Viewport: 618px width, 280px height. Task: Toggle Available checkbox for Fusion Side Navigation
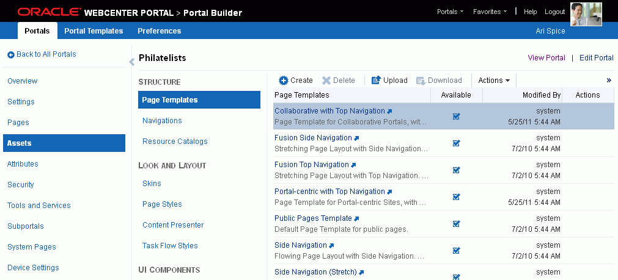pyautogui.click(x=457, y=143)
